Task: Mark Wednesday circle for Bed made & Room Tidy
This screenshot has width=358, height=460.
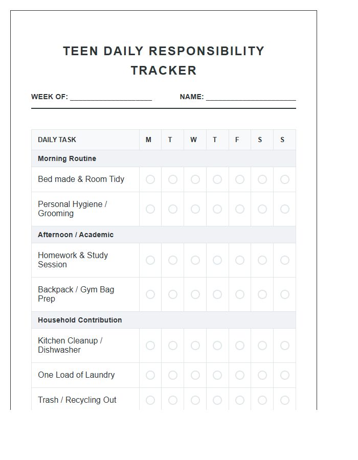Action: tap(195, 179)
